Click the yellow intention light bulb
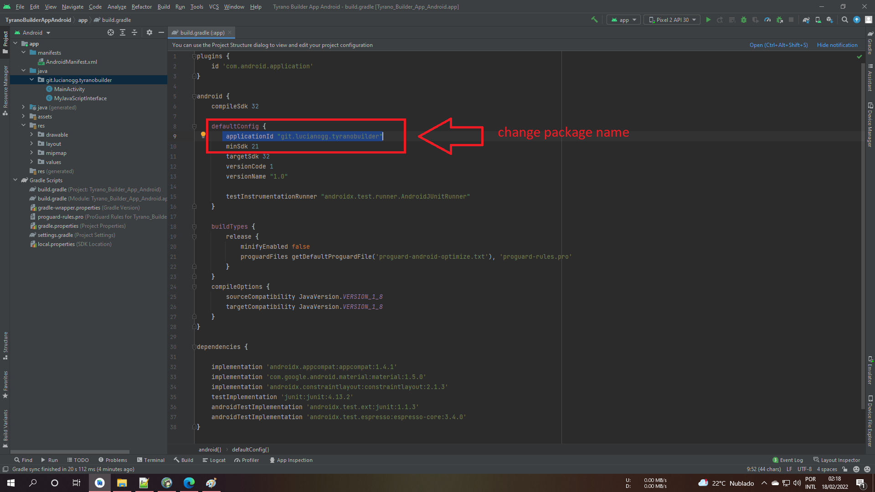 coord(203,135)
